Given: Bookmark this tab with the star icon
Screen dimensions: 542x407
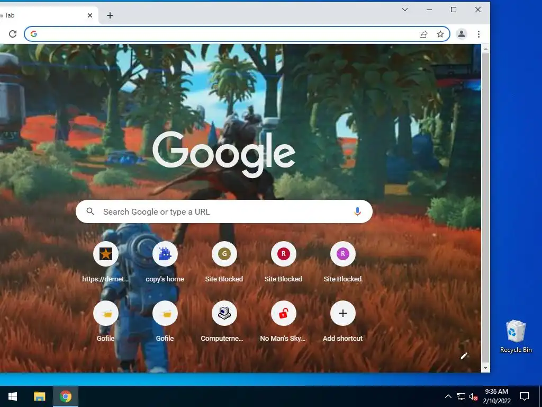Looking at the screenshot, I should [440, 34].
